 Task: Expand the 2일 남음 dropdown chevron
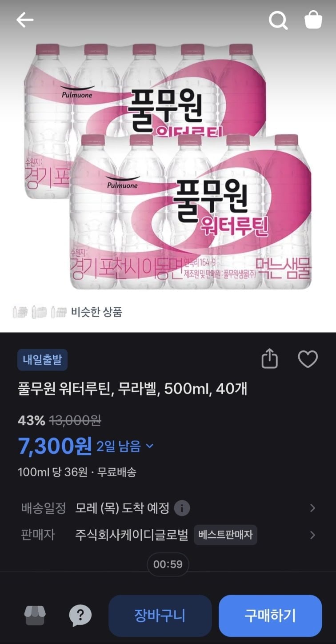click(x=149, y=446)
